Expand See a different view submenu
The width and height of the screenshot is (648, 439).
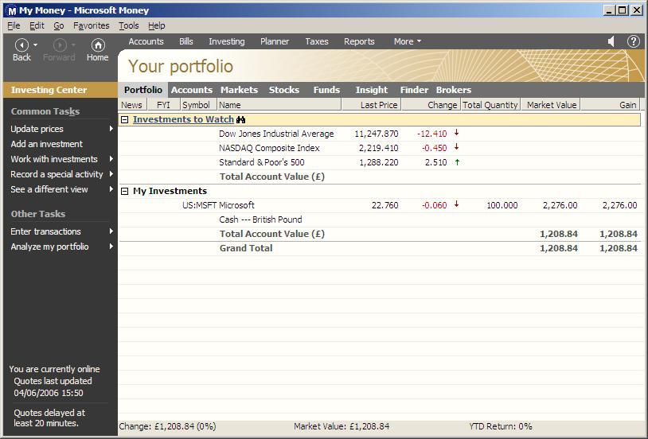[x=111, y=189]
